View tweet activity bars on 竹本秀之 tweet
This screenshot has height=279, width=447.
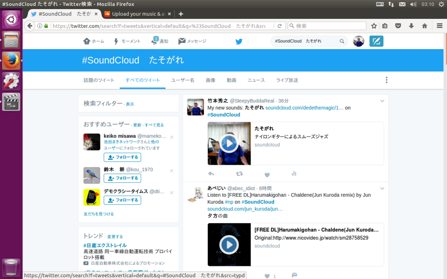point(294,174)
